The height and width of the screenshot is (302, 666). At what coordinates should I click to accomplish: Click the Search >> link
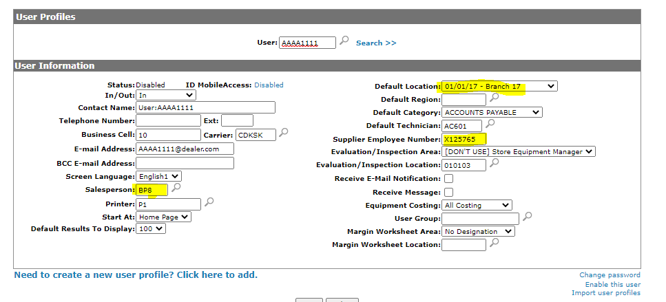pos(376,43)
